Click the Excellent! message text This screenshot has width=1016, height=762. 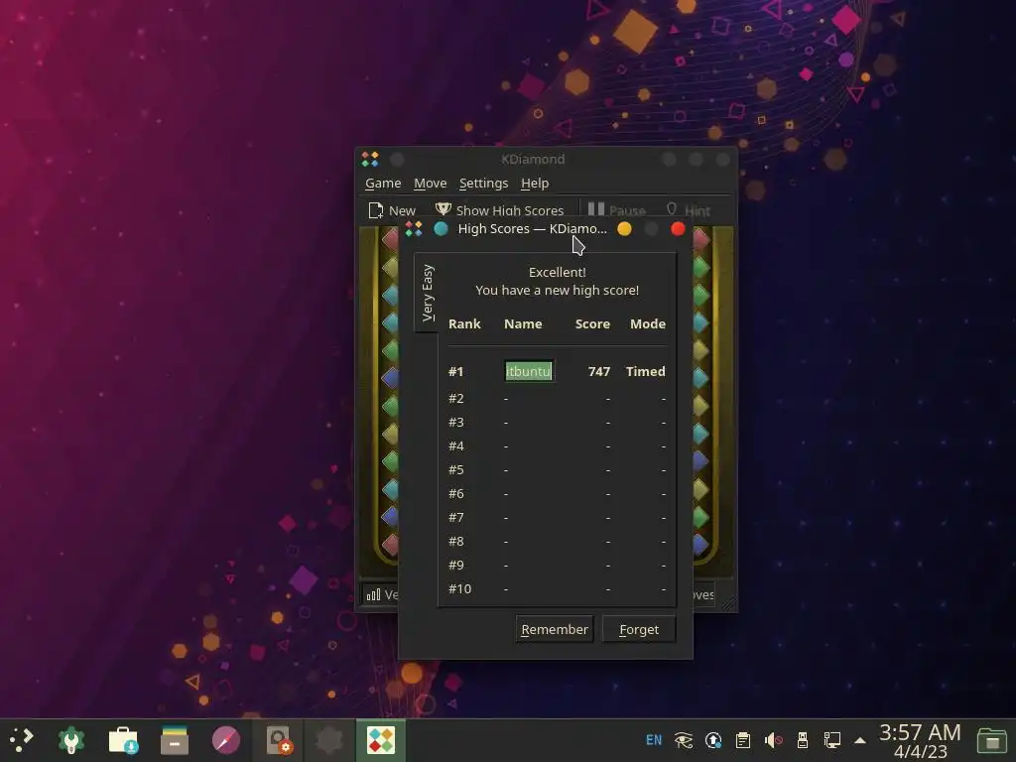[558, 272]
